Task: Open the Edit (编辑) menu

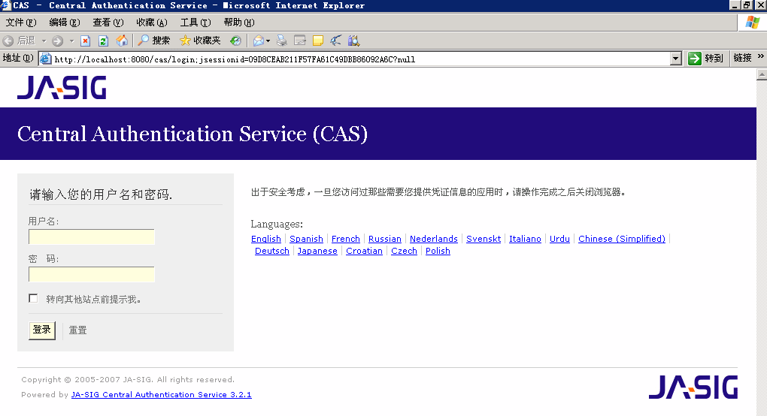Action: point(65,23)
